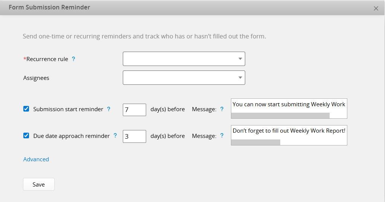
Task: Click the due date reminder message text box
Action: [x=289, y=131]
